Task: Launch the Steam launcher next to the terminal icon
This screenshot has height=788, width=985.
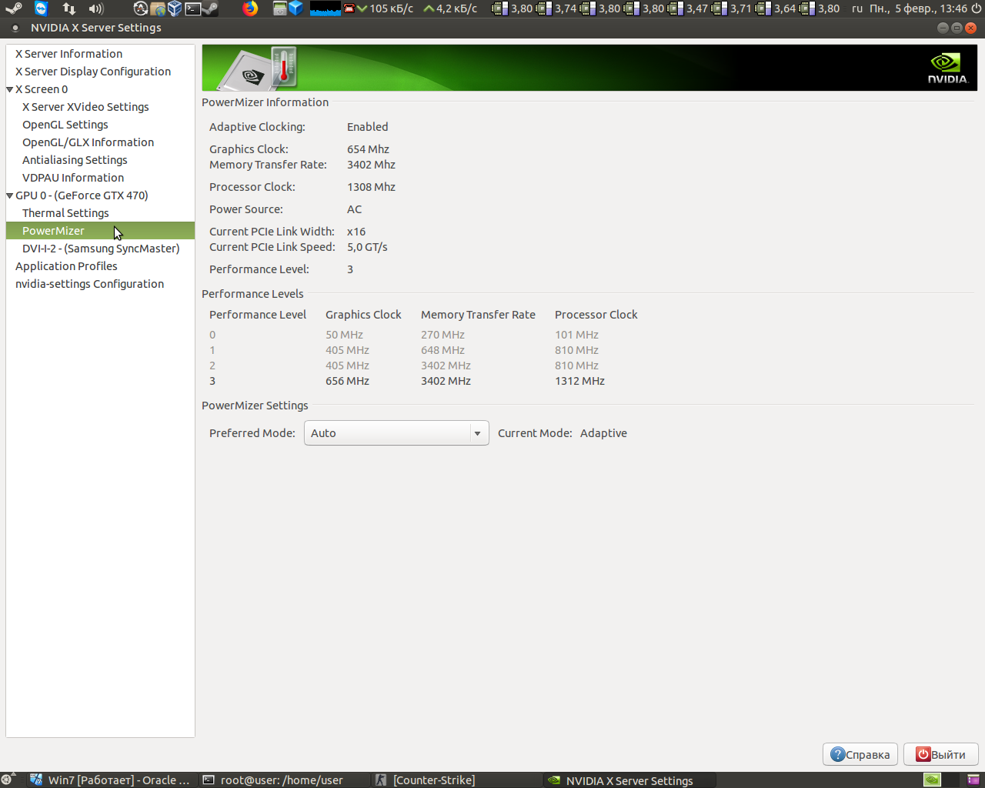Action: (x=210, y=8)
